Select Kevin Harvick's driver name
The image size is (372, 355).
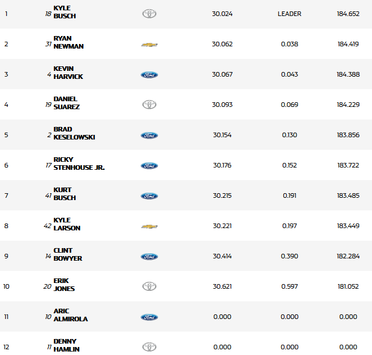click(x=68, y=73)
